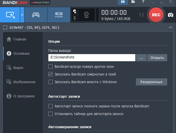176x133 pixels.
Task: Take a screenshot with the camera icon
Action: click(x=171, y=15)
